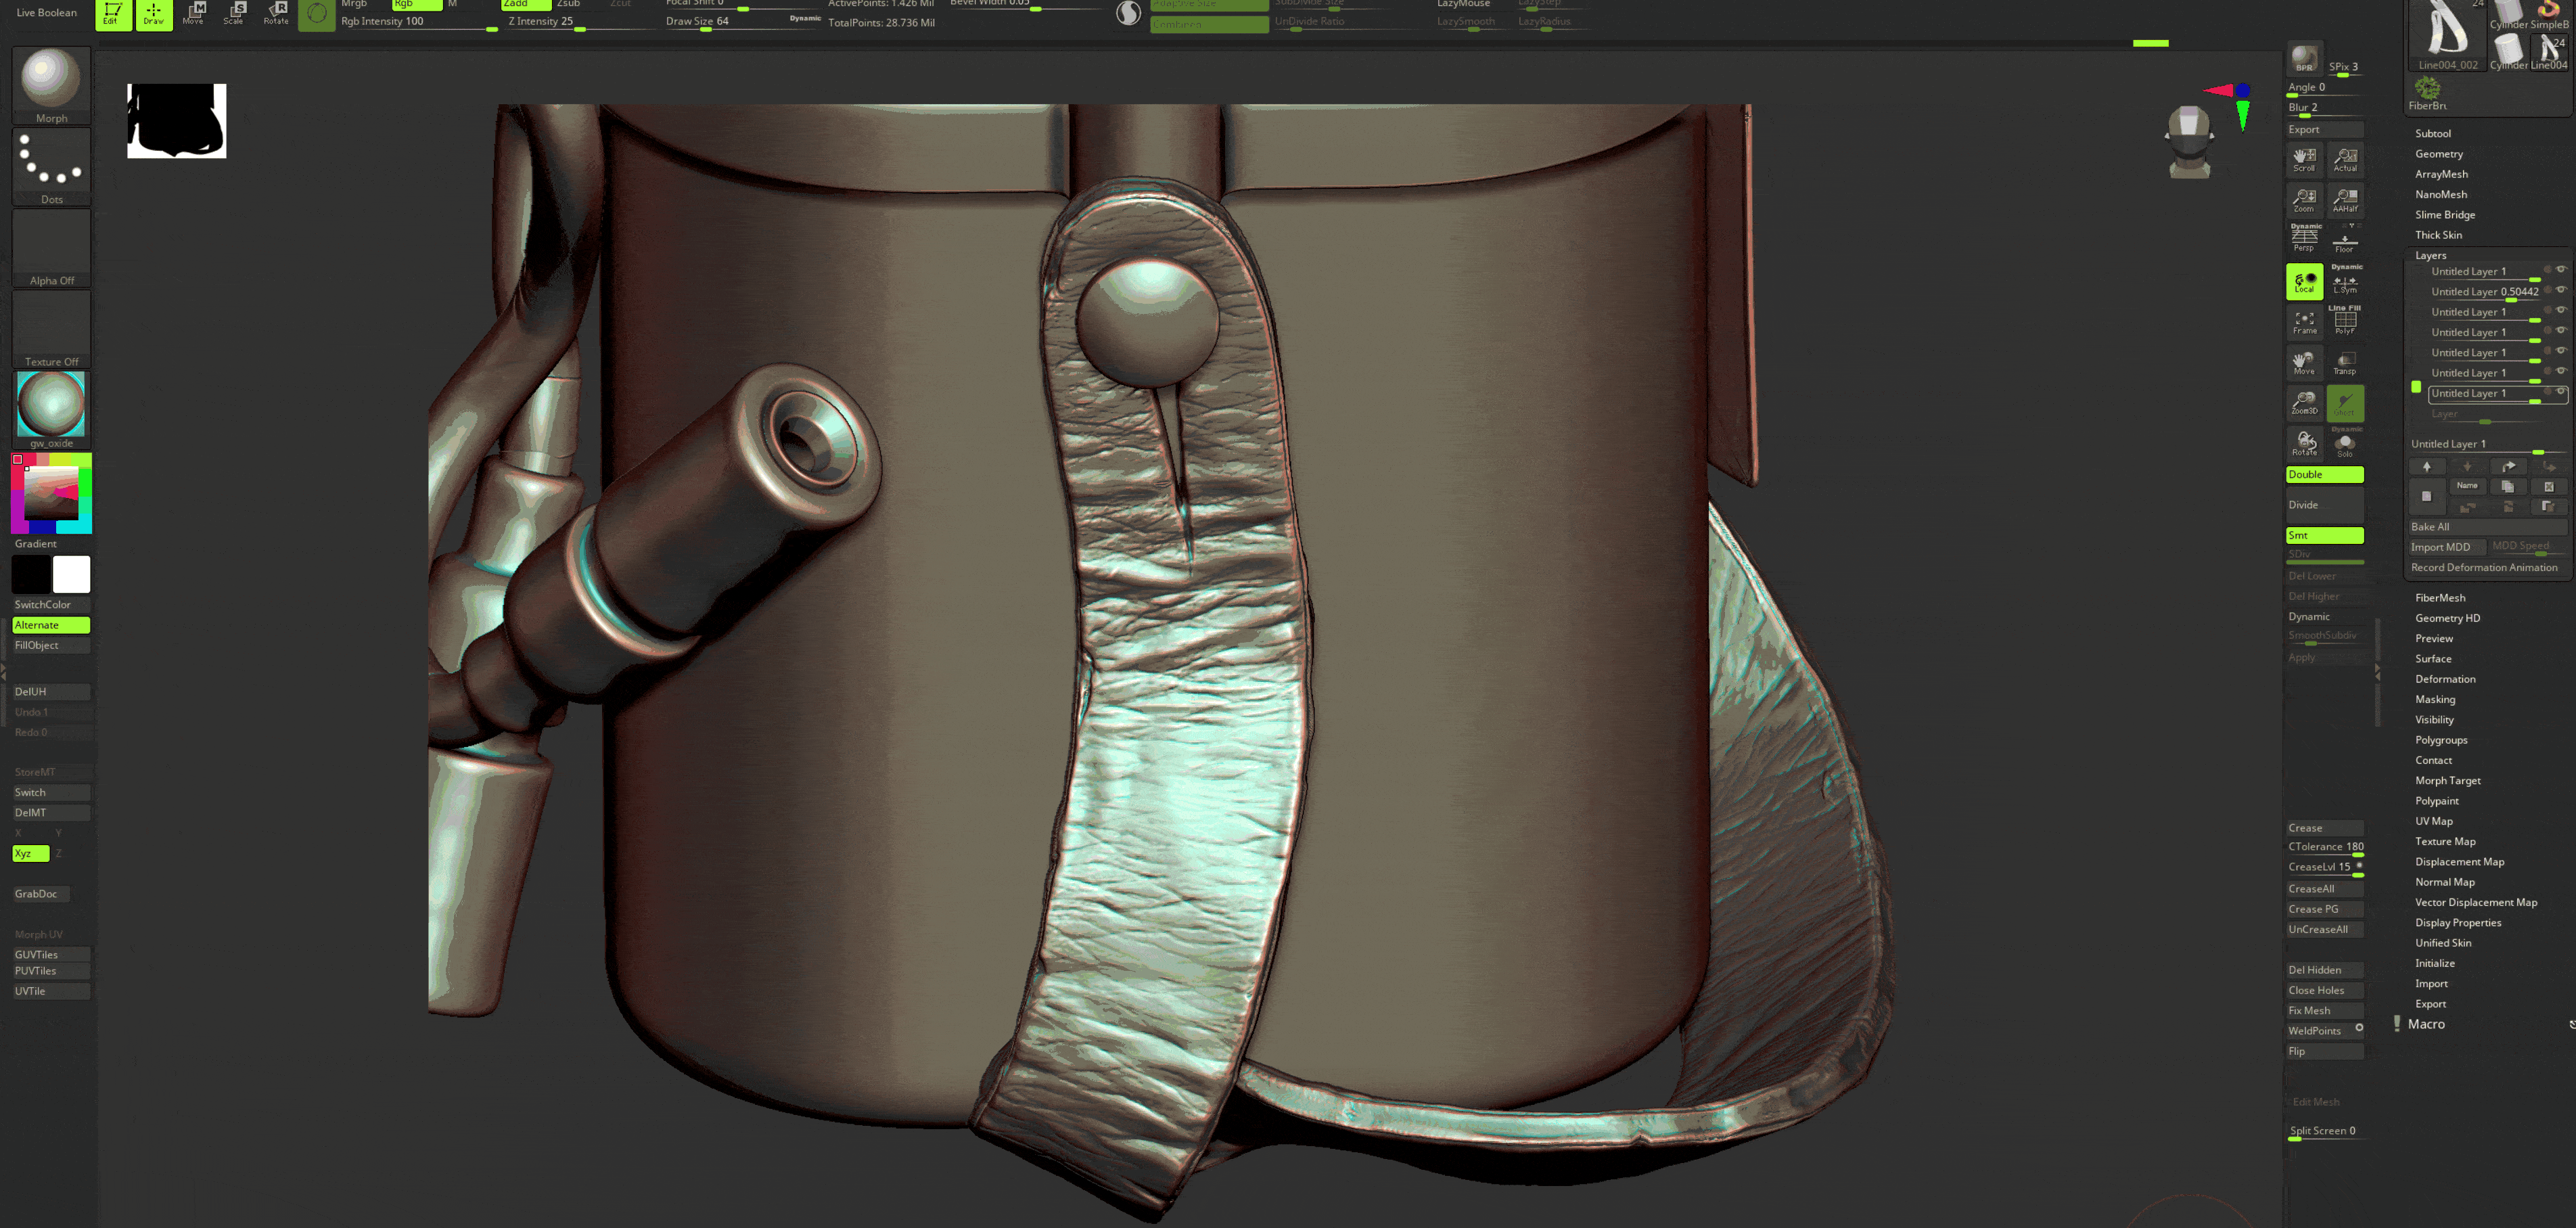Expand the Geometry section
The image size is (2576, 1228).
pos(2438,153)
